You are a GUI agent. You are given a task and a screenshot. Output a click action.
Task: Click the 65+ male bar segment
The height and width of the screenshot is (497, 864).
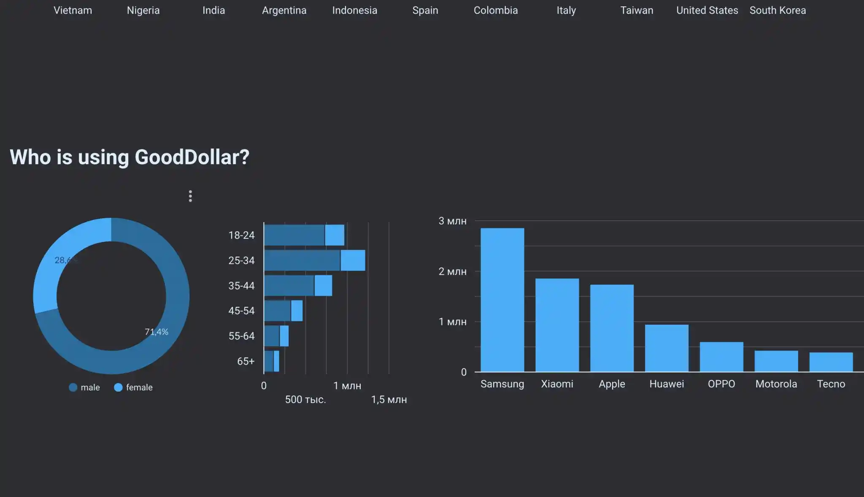pyautogui.click(x=269, y=361)
